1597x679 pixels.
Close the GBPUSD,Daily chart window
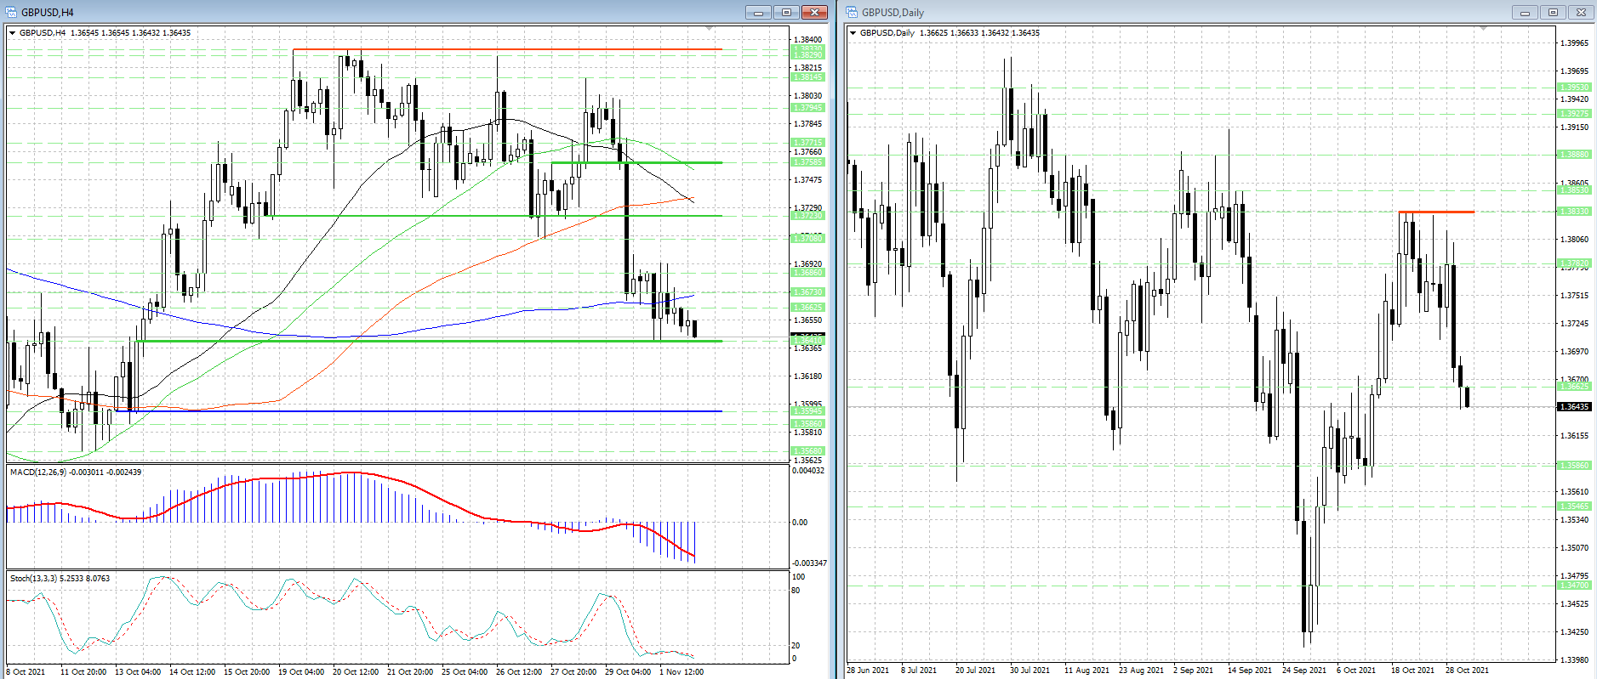pos(1581,12)
